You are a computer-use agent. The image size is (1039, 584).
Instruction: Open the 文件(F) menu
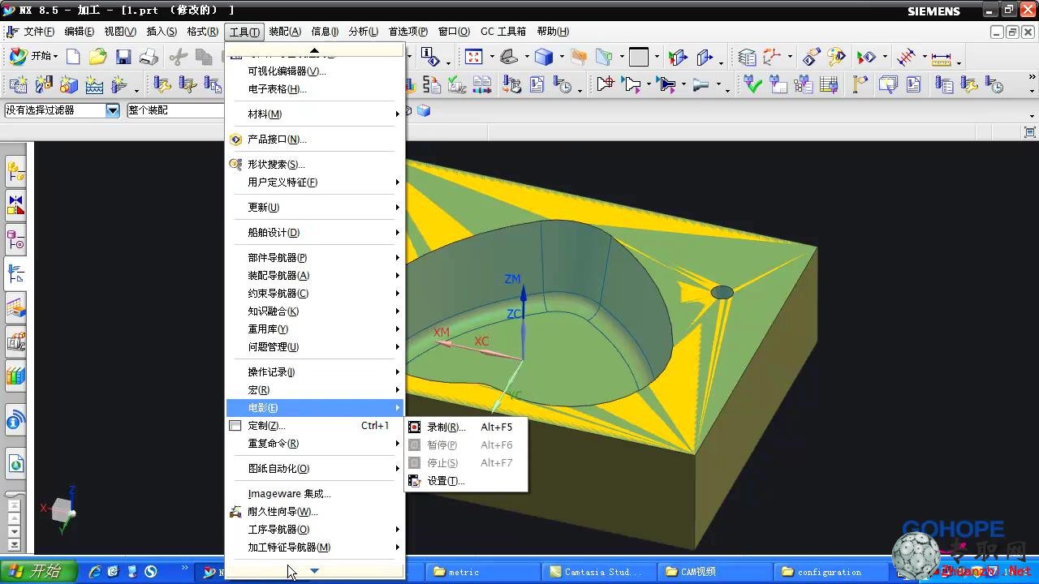point(39,32)
